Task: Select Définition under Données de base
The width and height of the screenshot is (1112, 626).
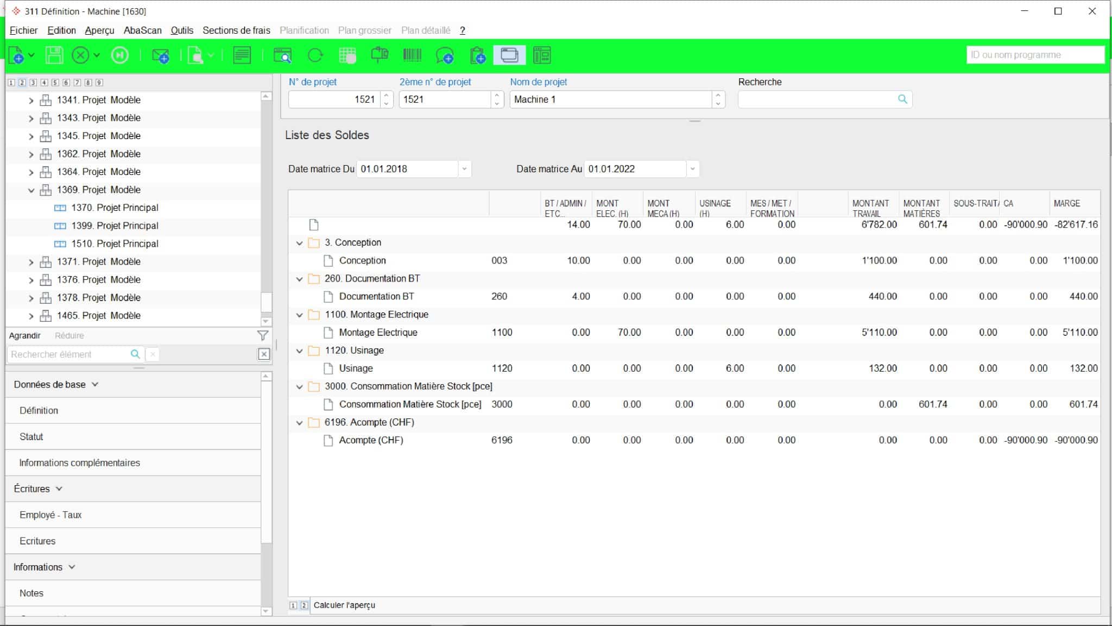Action: [x=39, y=410]
